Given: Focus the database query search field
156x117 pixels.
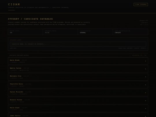Looking at the screenshot, I should [78, 44].
